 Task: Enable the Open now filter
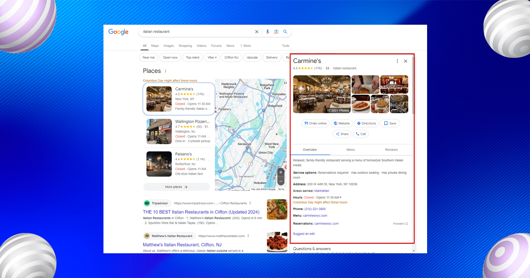(170, 57)
